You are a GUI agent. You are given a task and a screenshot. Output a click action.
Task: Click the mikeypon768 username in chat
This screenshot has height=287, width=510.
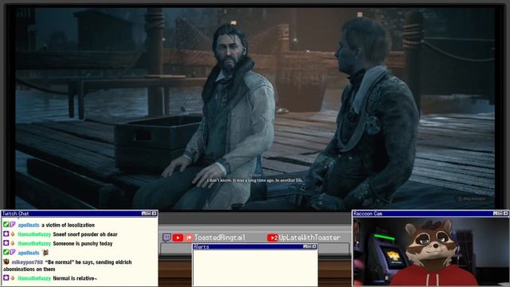click(27, 262)
